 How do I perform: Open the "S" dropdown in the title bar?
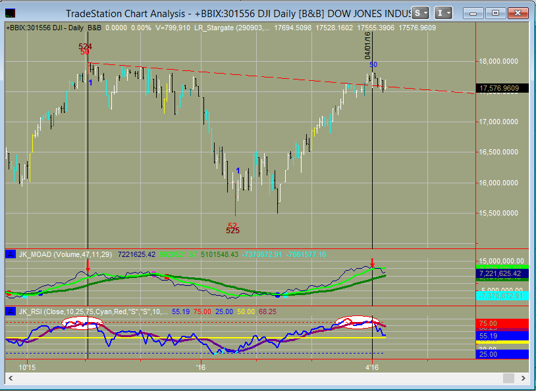[420, 13]
